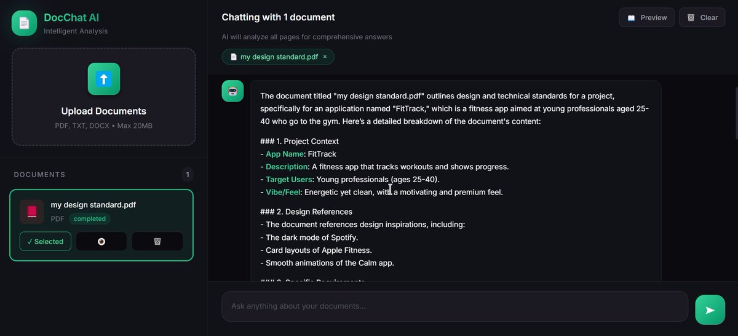
Task: Click the file icon in document chip
Action: [234, 57]
